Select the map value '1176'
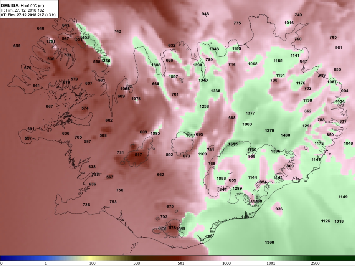355x266 pixels. [301, 83]
